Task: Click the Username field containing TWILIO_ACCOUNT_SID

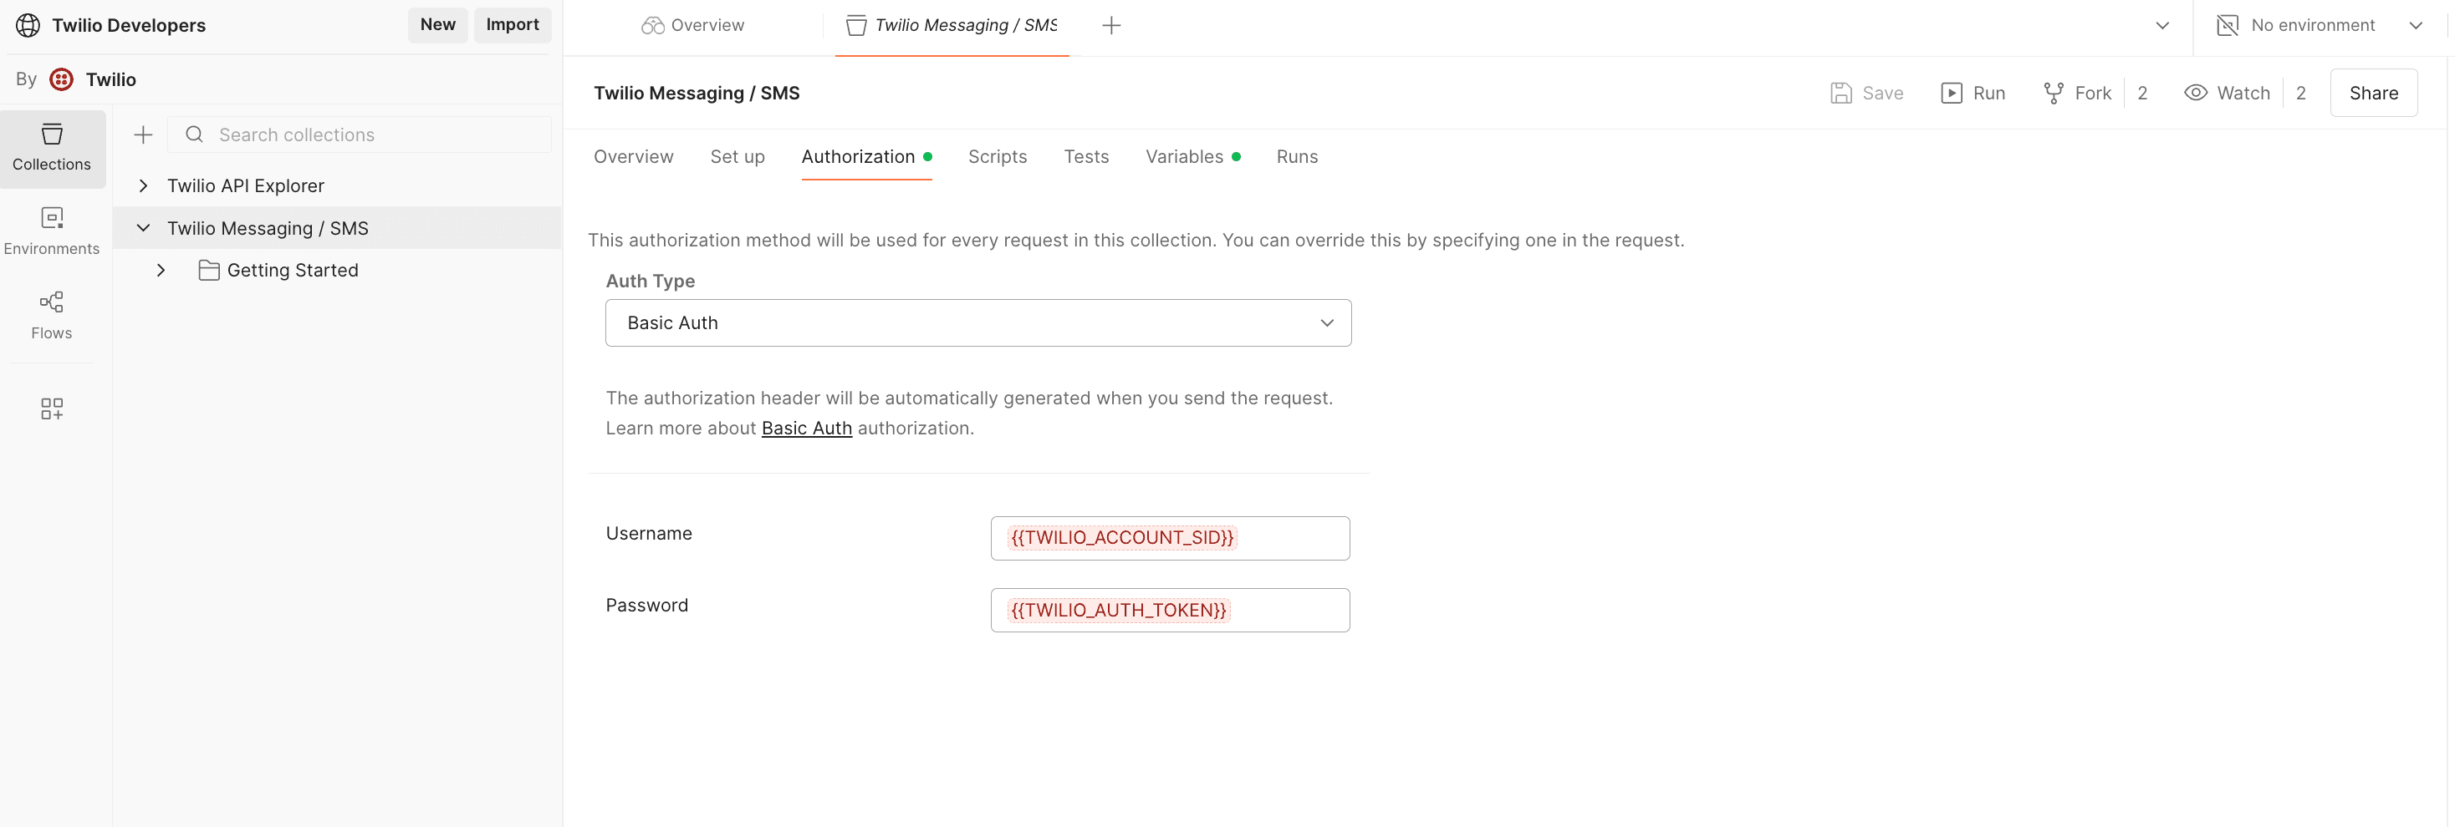Action: (1169, 537)
